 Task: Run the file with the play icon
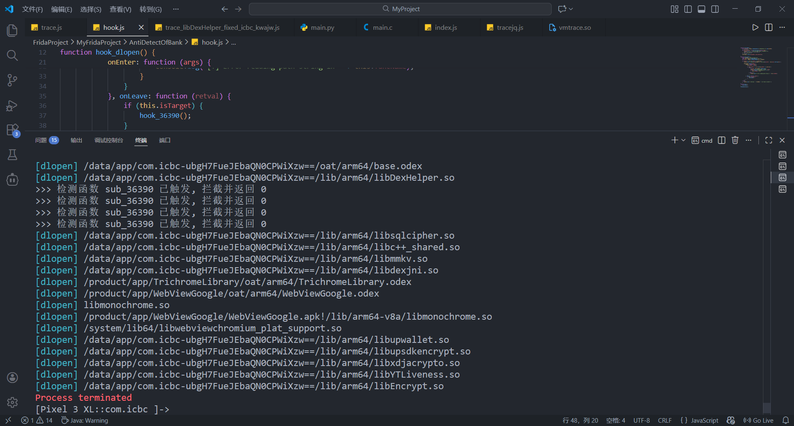pos(755,27)
